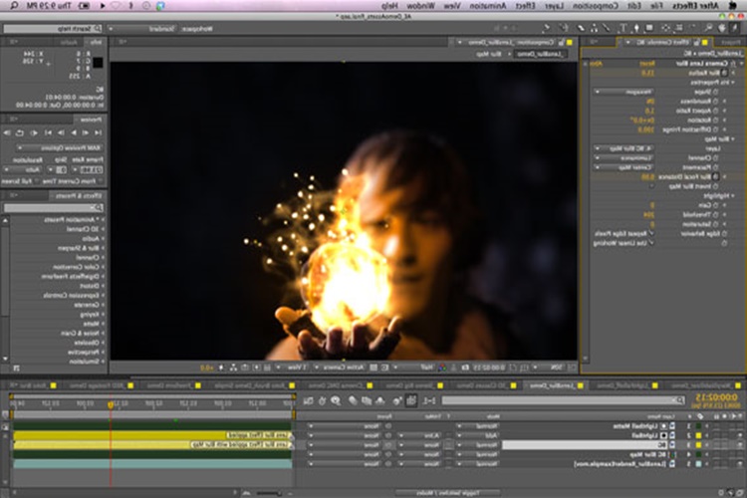Toggle From Current Time checkbox

pos(99,181)
